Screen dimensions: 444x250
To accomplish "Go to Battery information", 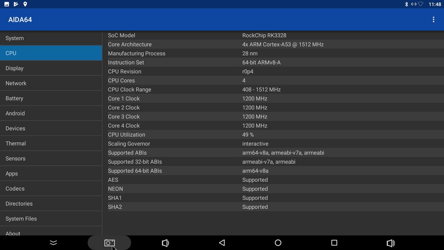I will coord(51,99).
